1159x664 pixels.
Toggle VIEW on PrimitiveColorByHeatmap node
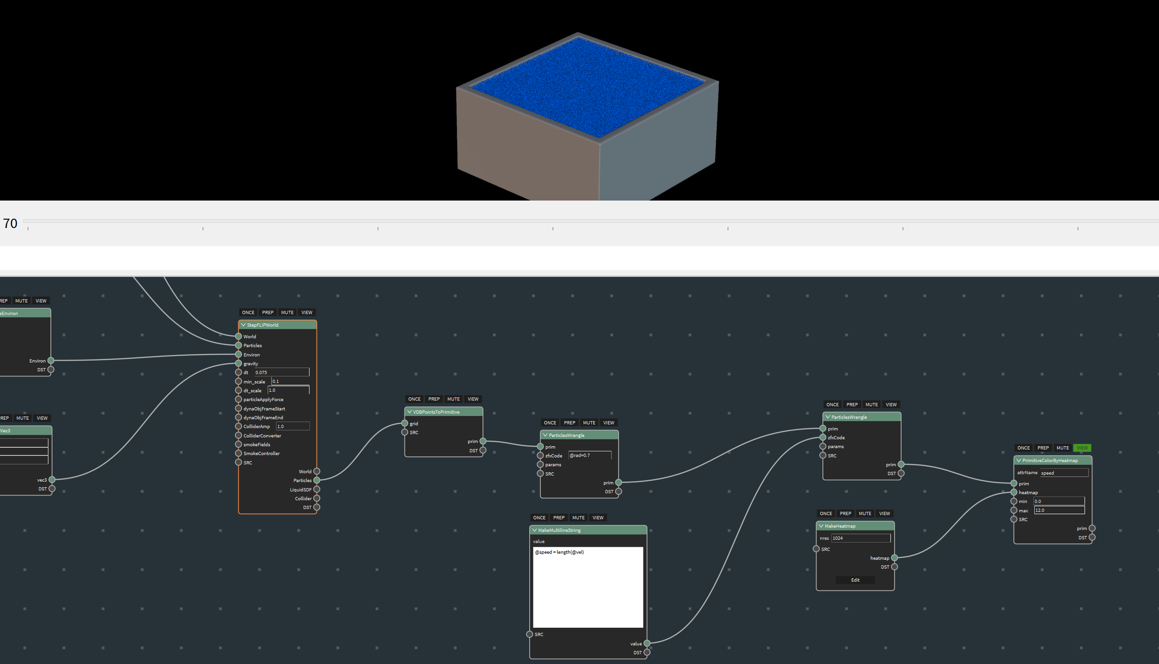point(1082,448)
